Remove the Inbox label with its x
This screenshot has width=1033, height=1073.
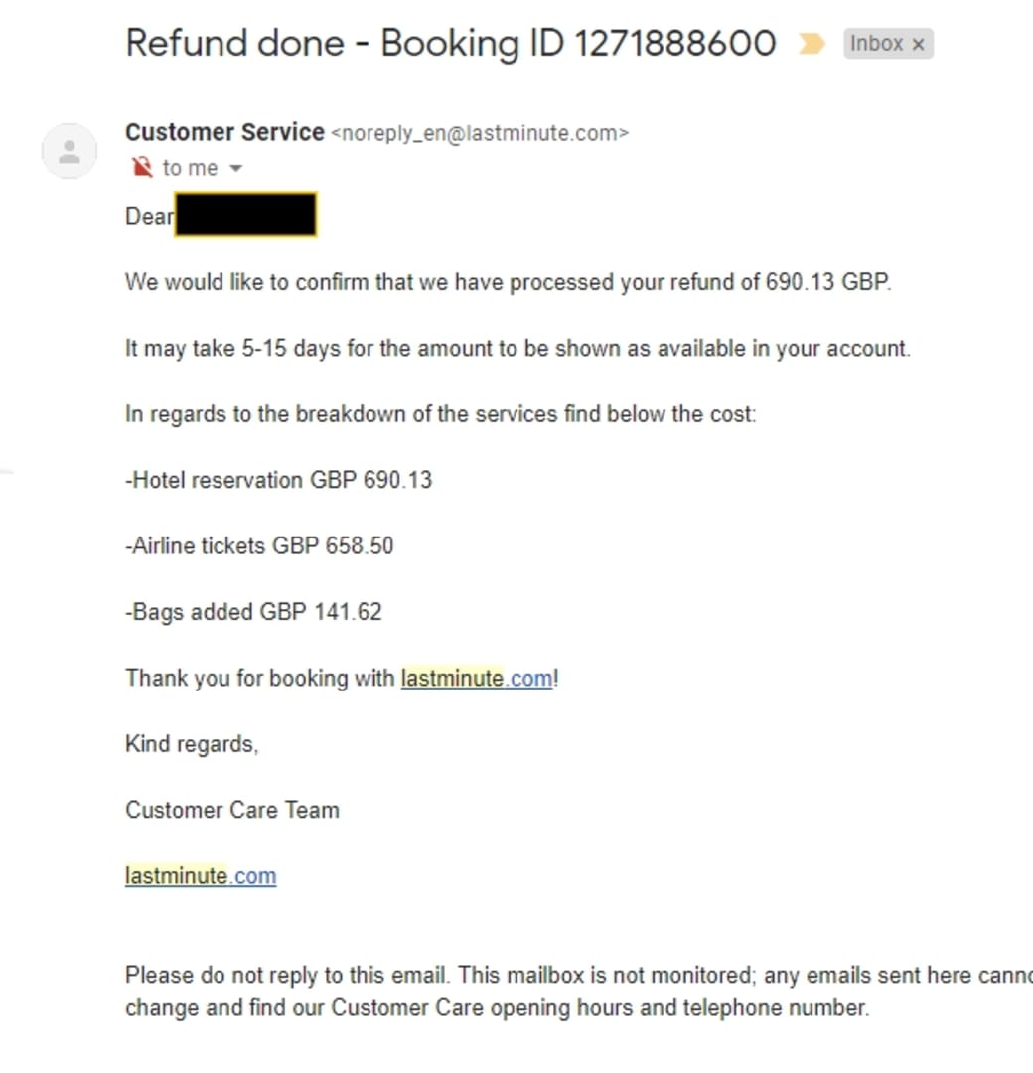918,44
